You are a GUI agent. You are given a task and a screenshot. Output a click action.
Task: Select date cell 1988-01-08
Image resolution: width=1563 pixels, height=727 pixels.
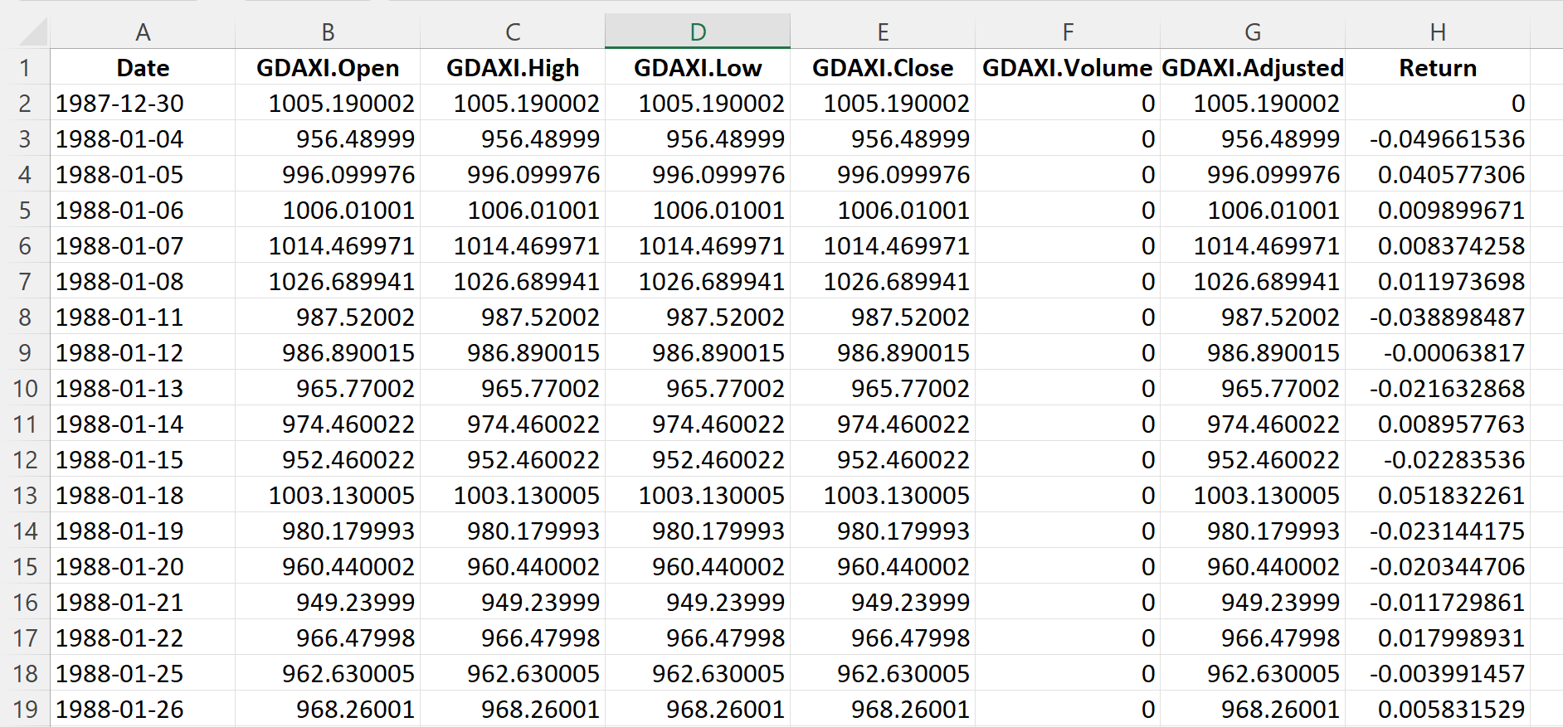(143, 281)
